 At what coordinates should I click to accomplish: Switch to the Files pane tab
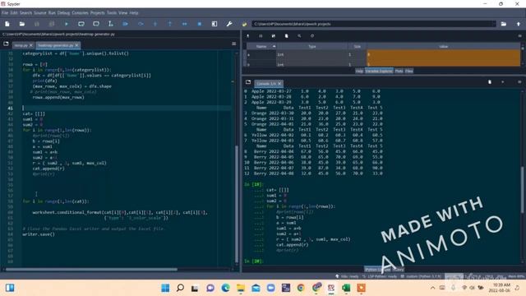[409, 72]
